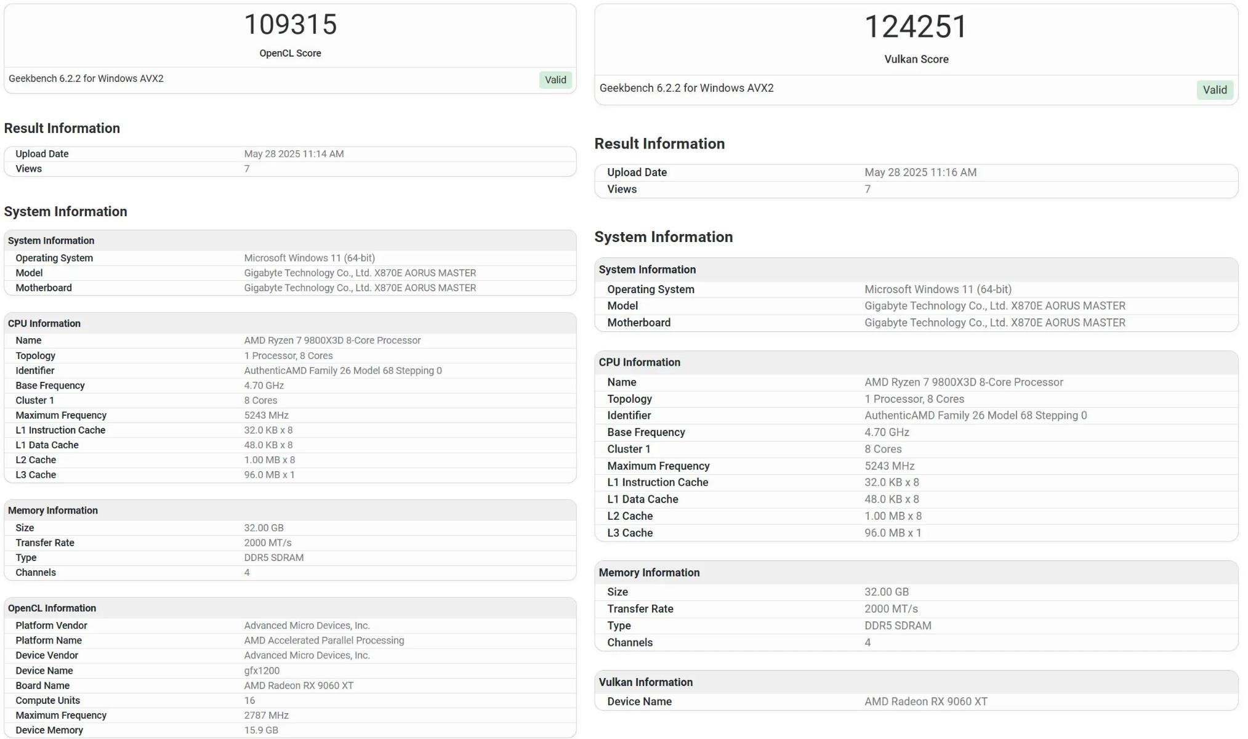This screenshot has height=739, width=1248.
Task: Click the Valid badge under OpenCL Score
Action: point(555,79)
